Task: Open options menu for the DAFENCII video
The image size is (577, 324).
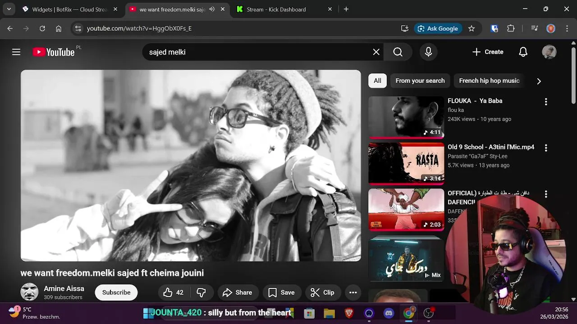Action: [546, 194]
